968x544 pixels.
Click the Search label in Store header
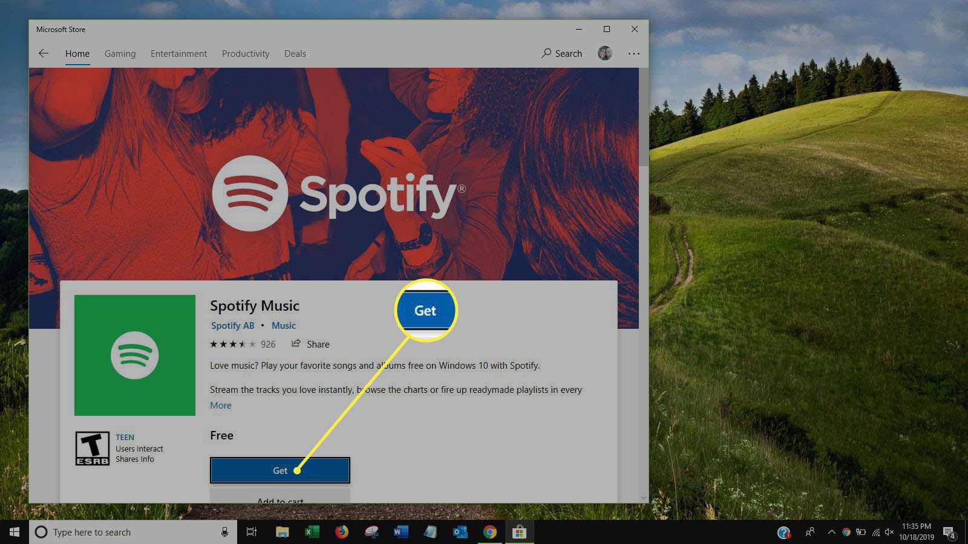tap(569, 54)
